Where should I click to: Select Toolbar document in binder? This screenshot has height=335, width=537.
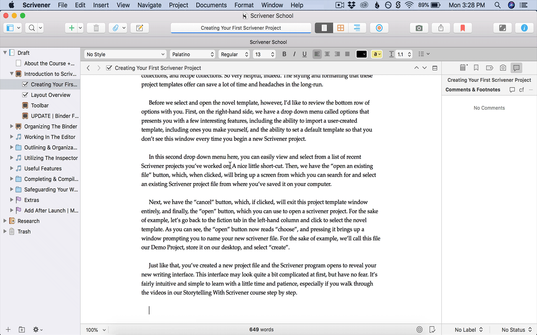[x=40, y=106]
